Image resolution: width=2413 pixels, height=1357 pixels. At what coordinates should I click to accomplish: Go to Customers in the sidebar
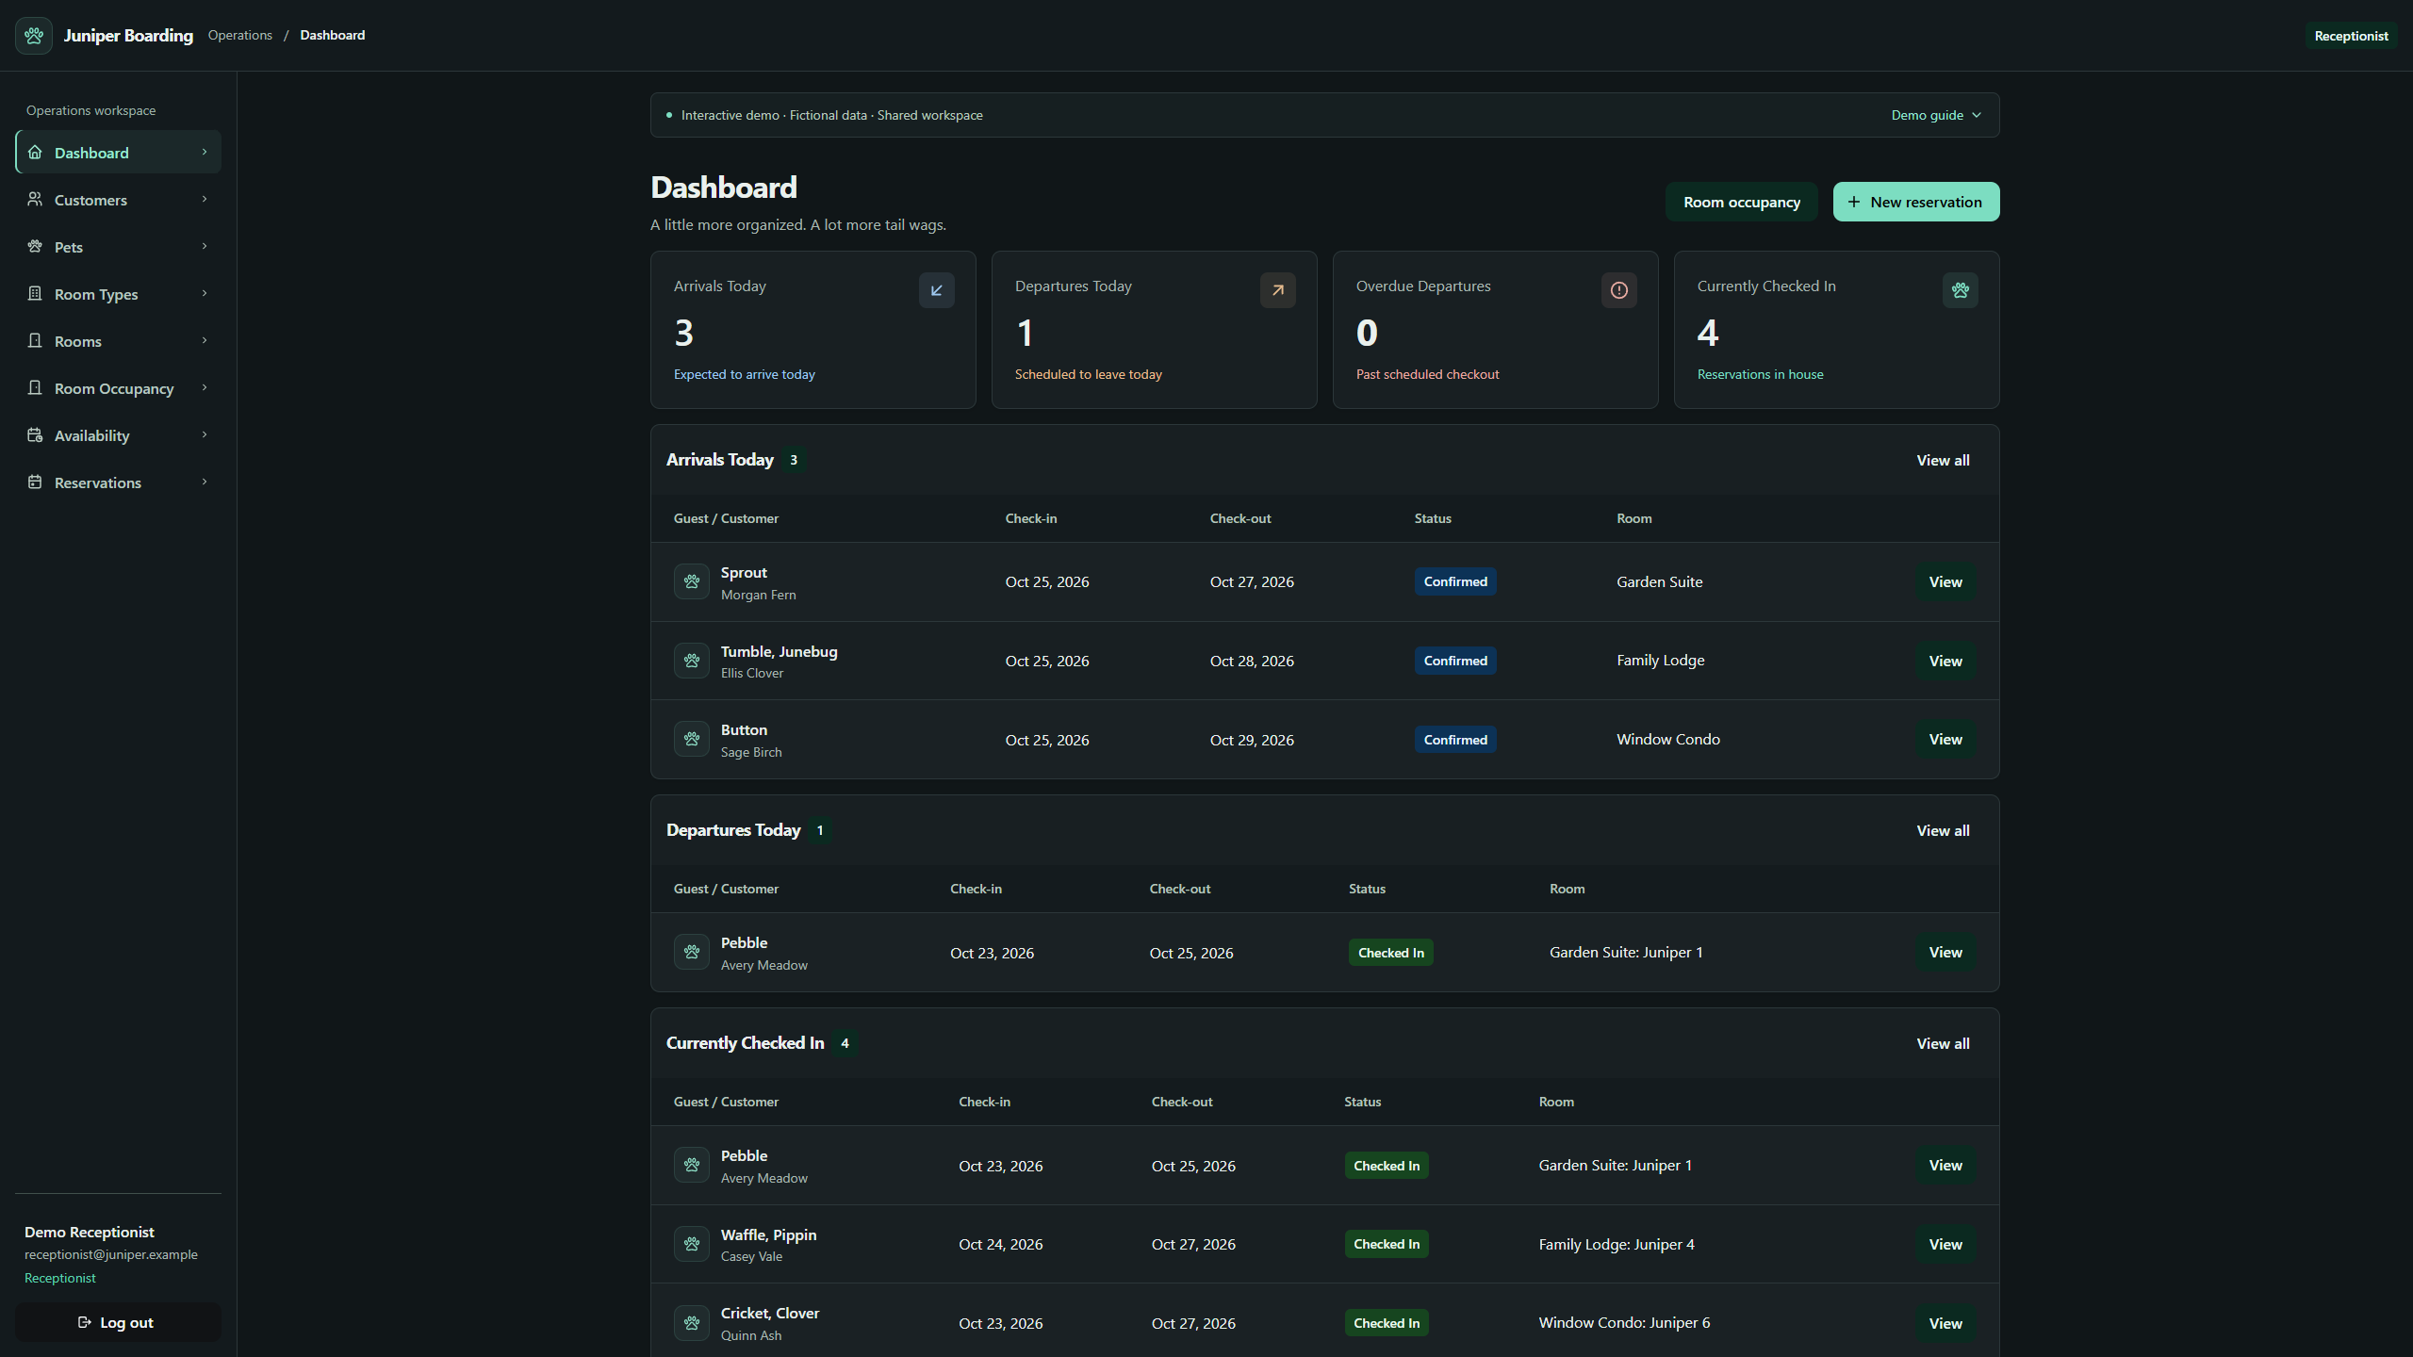pyautogui.click(x=118, y=199)
